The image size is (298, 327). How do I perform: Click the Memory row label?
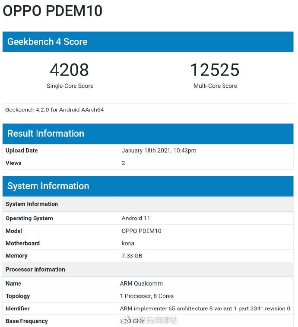[16, 256]
